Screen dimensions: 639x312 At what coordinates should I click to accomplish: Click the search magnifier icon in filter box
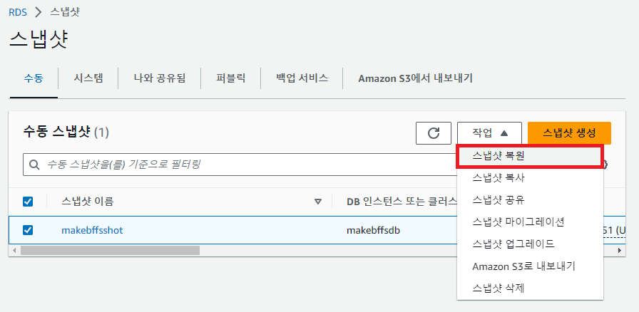(35, 165)
